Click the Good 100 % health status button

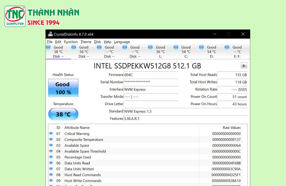63,88
